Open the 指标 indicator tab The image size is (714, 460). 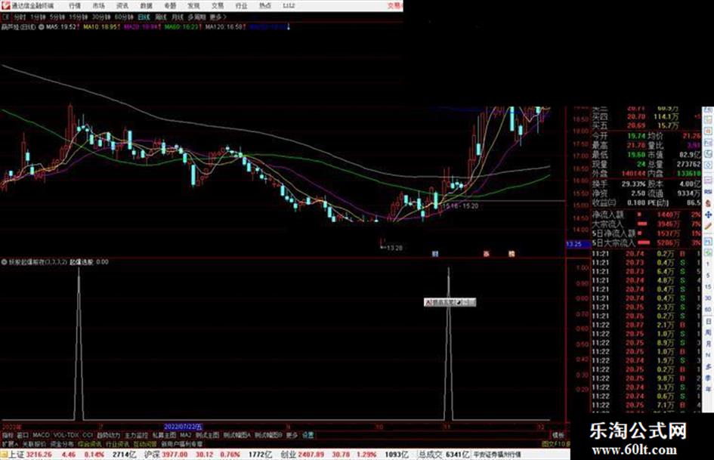pos(8,435)
